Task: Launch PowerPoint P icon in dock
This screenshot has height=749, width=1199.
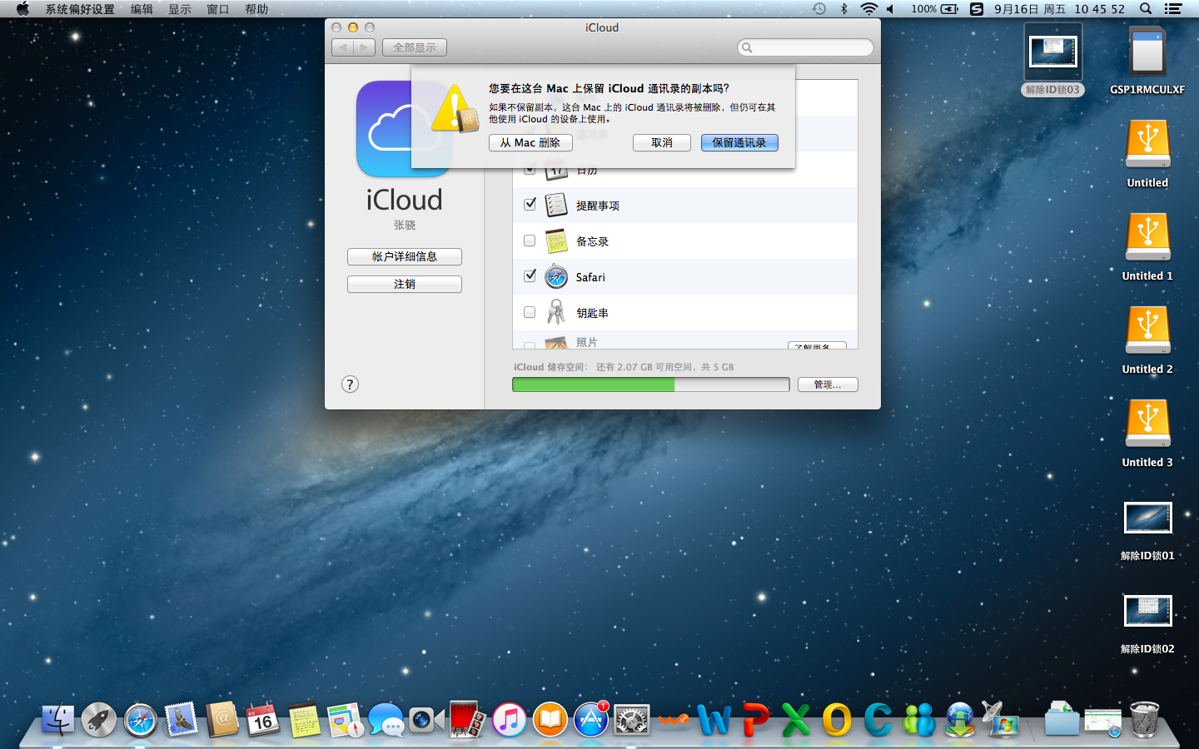Action: click(x=755, y=720)
